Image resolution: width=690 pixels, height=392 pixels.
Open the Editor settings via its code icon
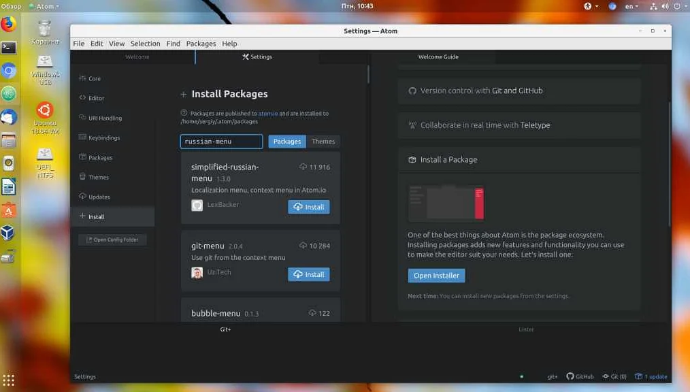84,98
